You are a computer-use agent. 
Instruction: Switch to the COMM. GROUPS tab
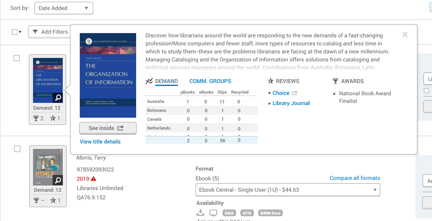coord(210,81)
